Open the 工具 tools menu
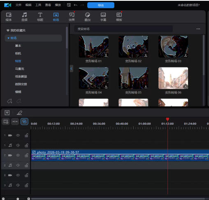 click(38, 5)
